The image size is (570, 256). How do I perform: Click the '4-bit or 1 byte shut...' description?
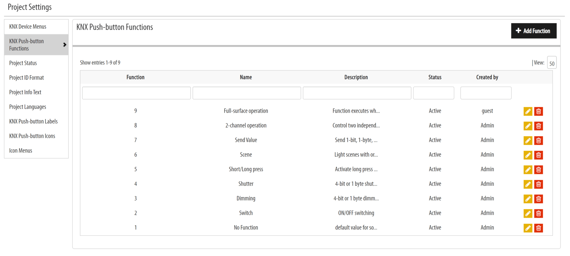[x=356, y=184]
